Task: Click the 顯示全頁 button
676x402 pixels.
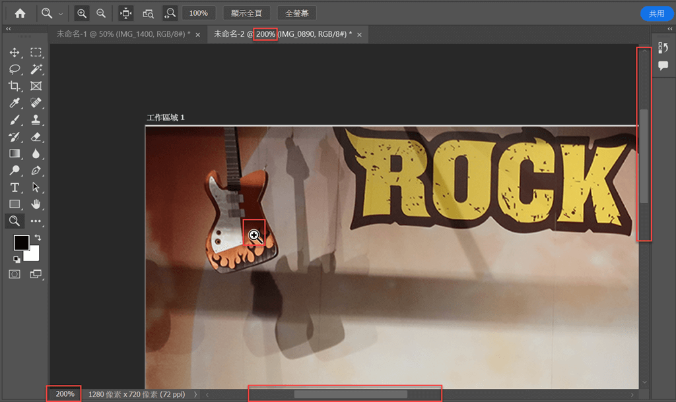Action: point(246,13)
